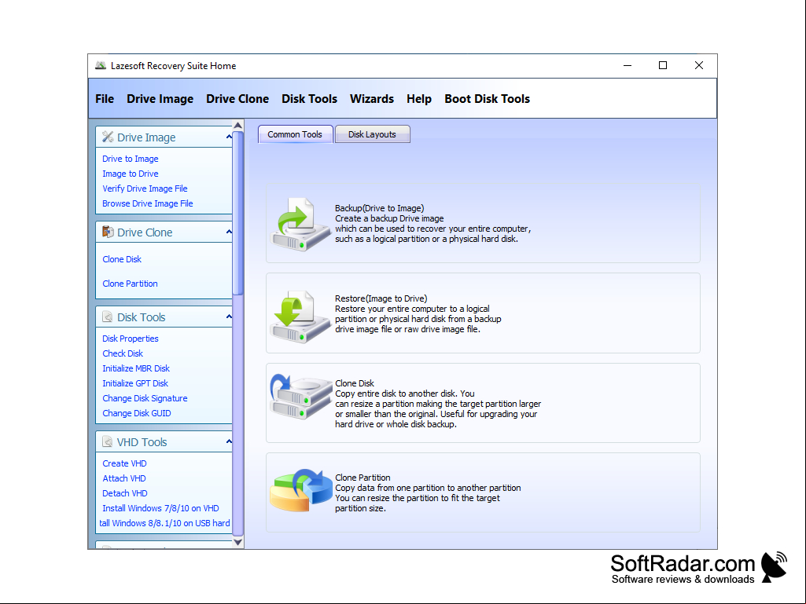This screenshot has width=806, height=604.
Task: Click the sidebar scroll up arrow
Action: click(238, 126)
